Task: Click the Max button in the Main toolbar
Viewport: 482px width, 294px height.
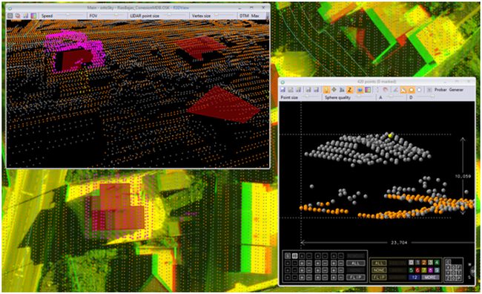Action: pyautogui.click(x=255, y=16)
